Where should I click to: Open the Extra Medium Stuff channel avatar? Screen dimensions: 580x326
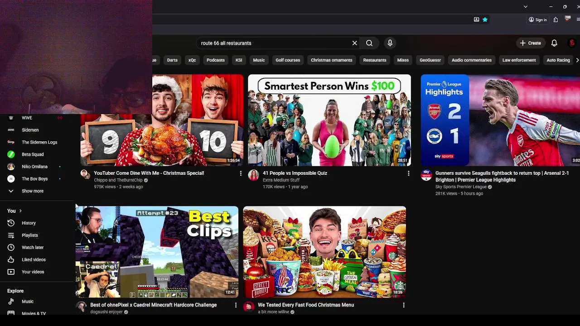pyautogui.click(x=253, y=175)
